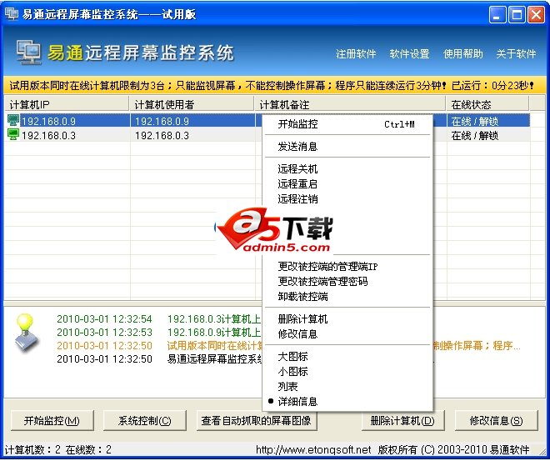Screen dimensions: 550x461
Task: Click log entry timestamp 2010-03-01 12:32:53
Action: coord(104,333)
